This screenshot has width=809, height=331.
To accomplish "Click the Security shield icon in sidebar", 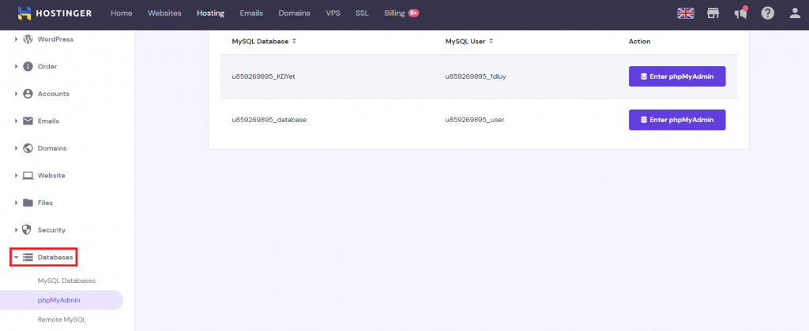I will [x=28, y=230].
